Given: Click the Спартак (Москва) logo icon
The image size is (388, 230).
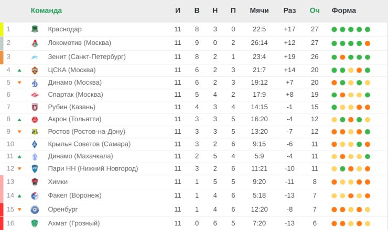Looking at the screenshot, I should tap(35, 95).
